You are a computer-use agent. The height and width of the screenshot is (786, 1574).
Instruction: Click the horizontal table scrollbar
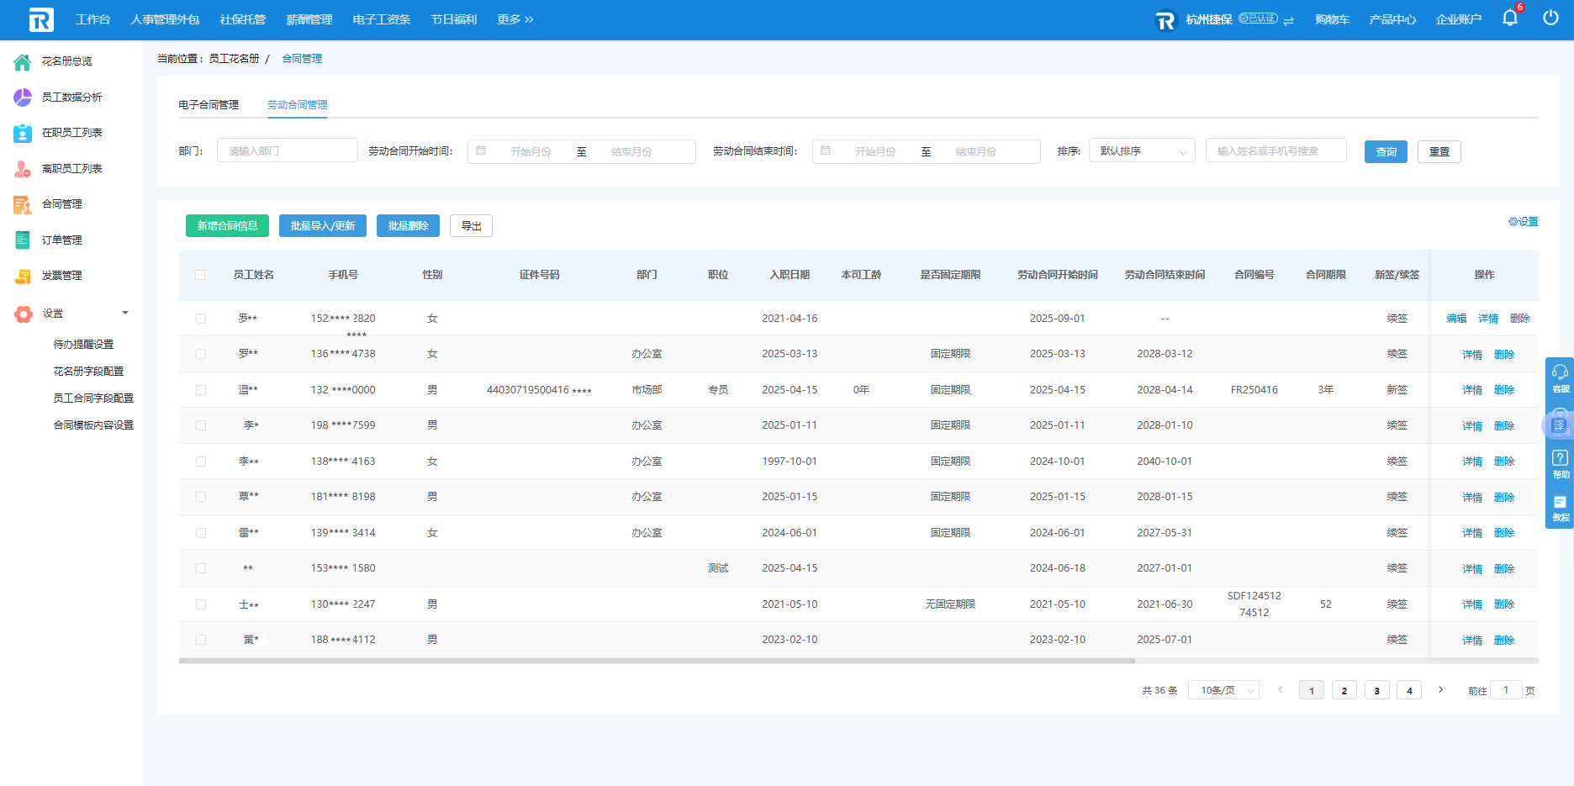tap(656, 661)
